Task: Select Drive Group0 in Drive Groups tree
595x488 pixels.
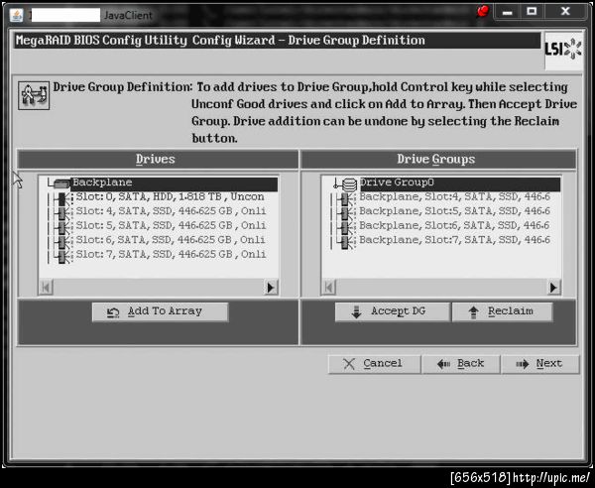Action: tap(460, 183)
